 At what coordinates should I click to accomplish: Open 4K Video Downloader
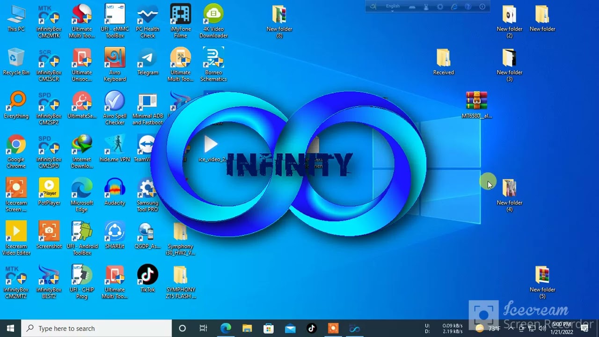click(213, 22)
